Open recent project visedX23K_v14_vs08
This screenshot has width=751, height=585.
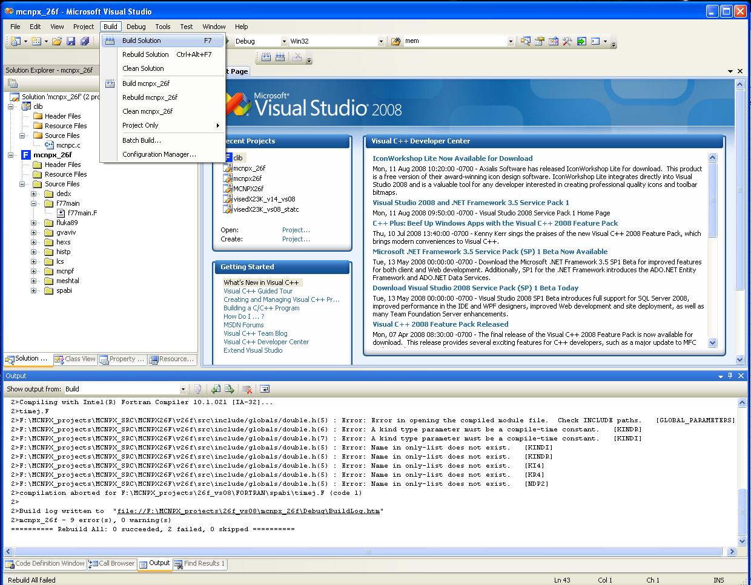click(264, 199)
